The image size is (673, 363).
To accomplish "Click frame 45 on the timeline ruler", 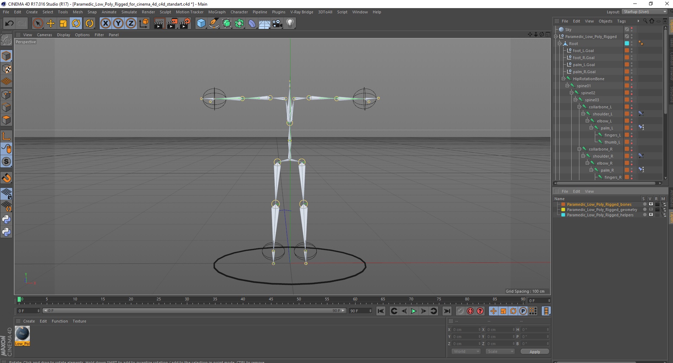I will point(271,299).
